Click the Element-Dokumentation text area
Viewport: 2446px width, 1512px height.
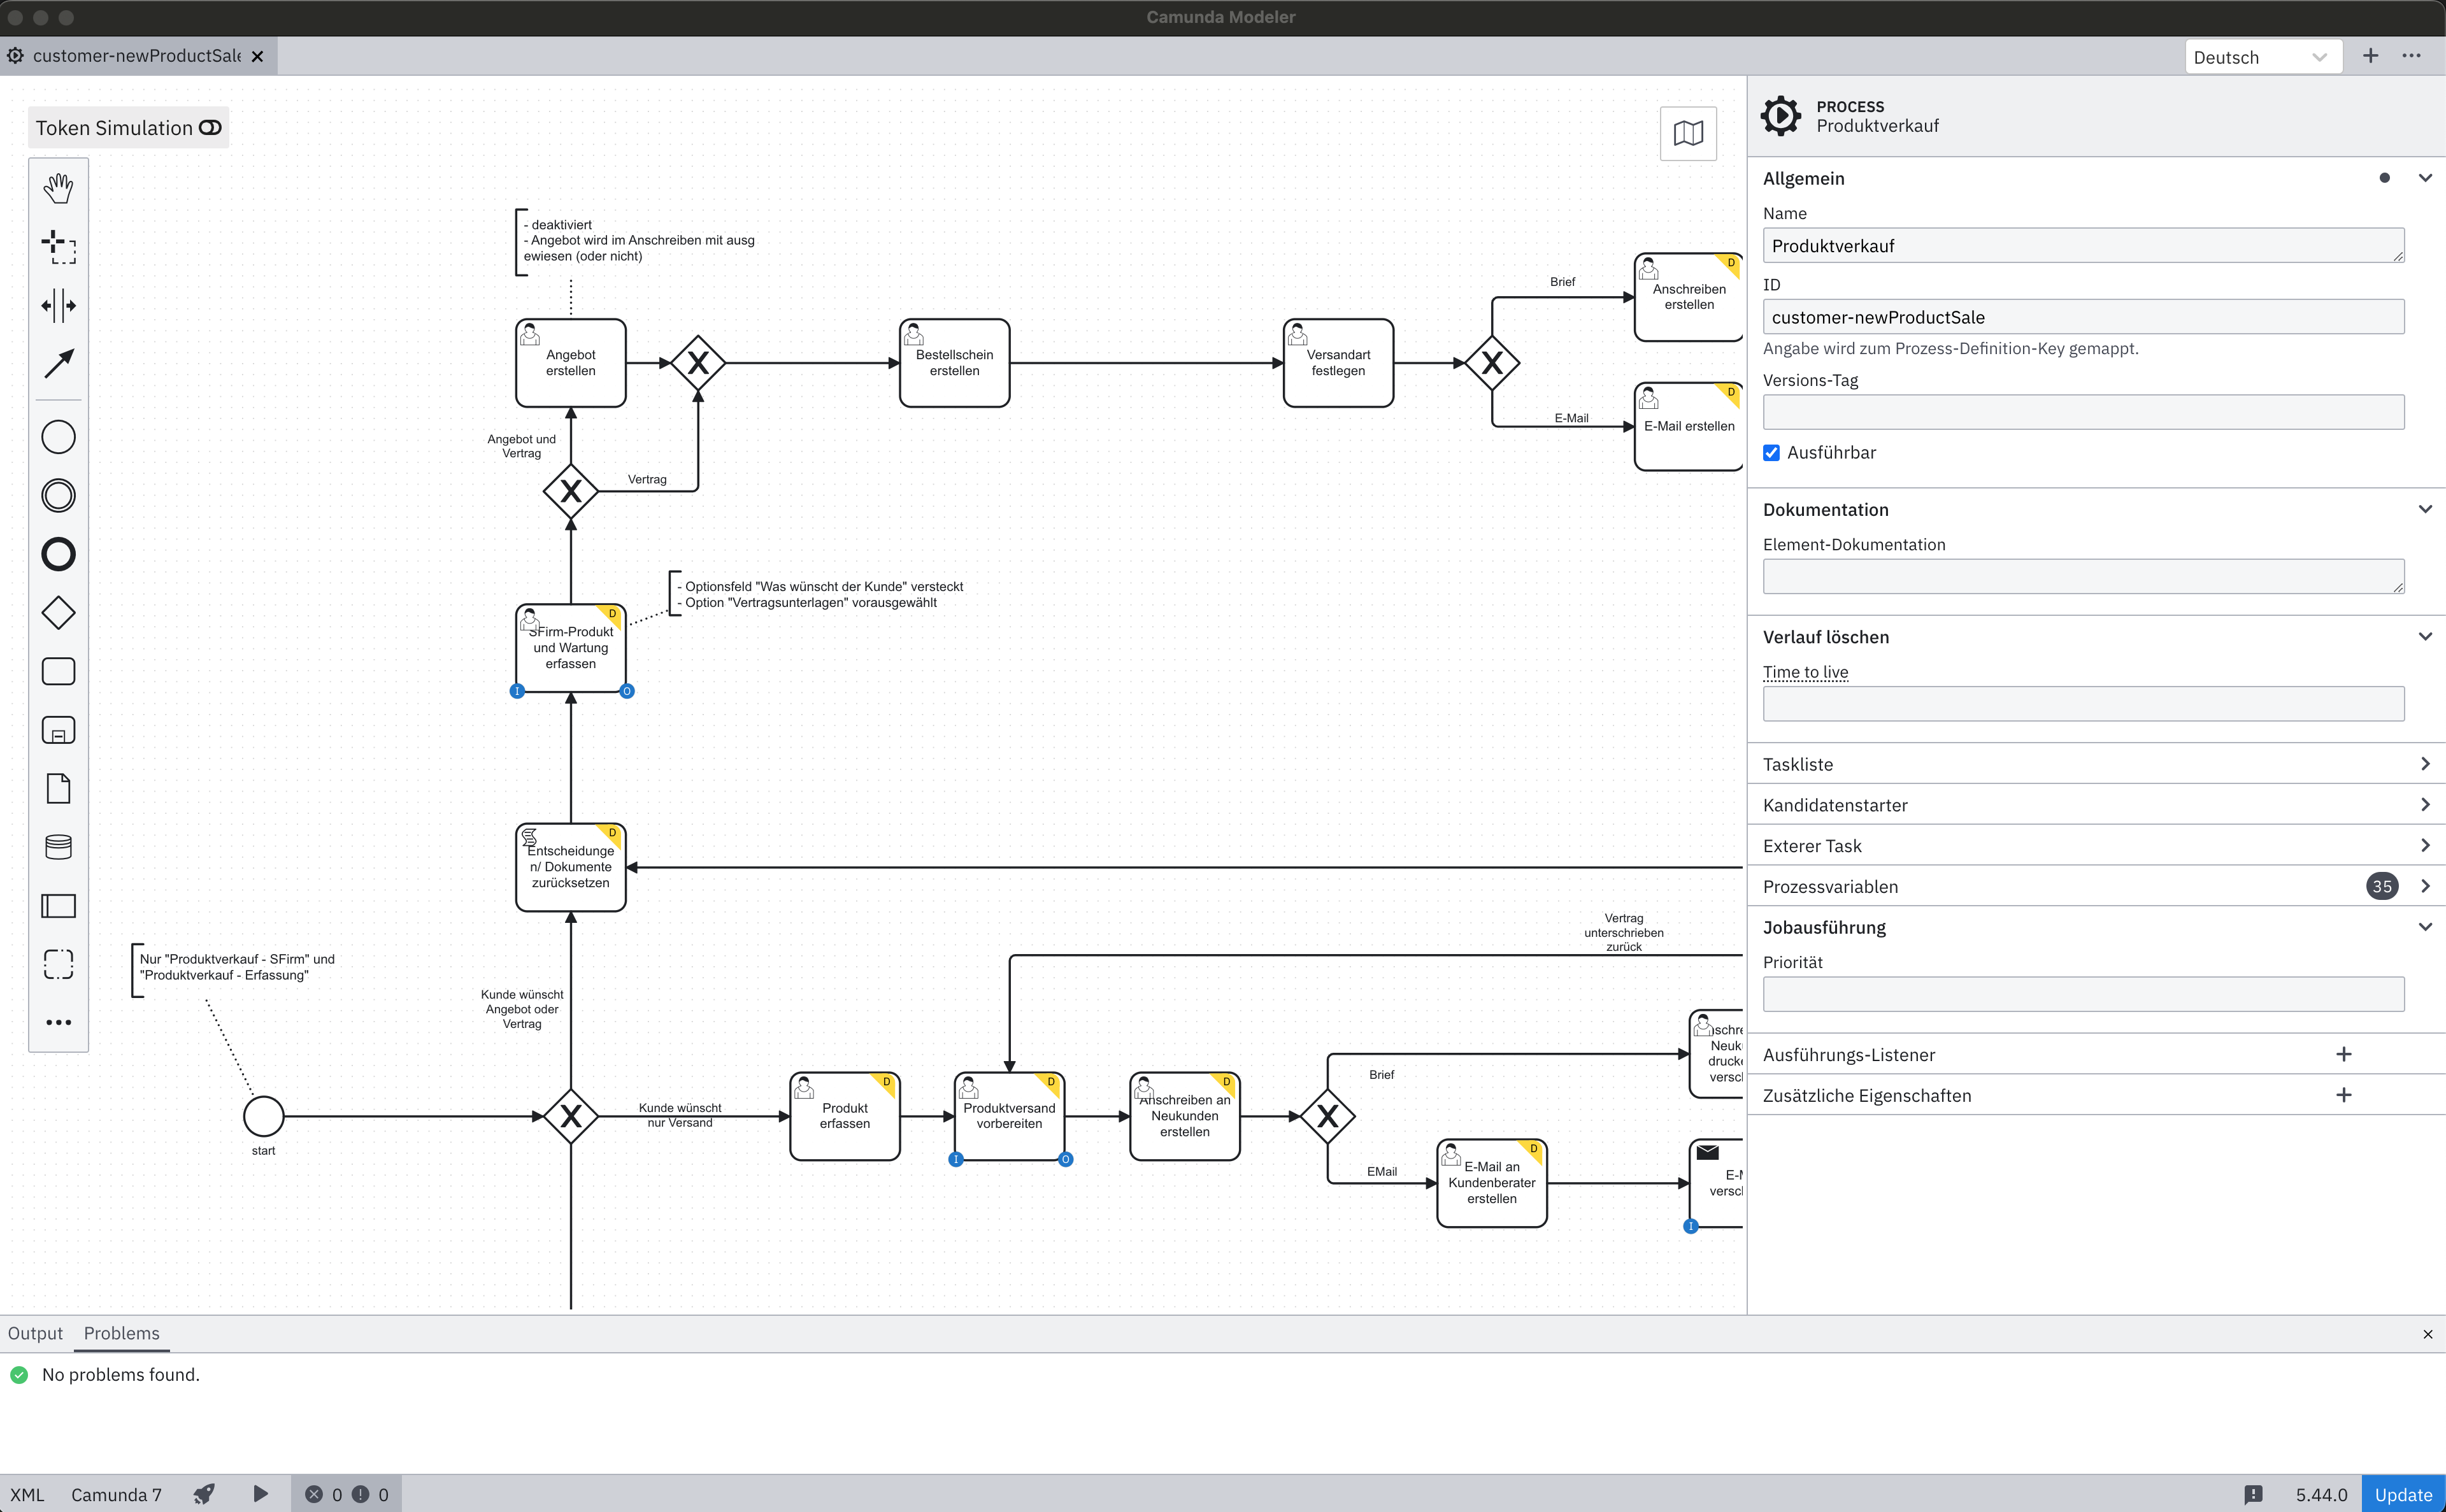coord(2083,576)
